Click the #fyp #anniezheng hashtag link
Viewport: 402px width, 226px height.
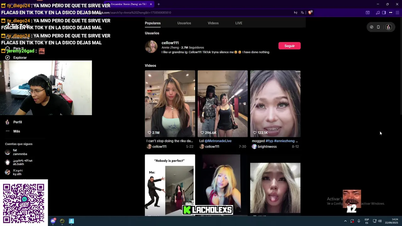(280, 141)
